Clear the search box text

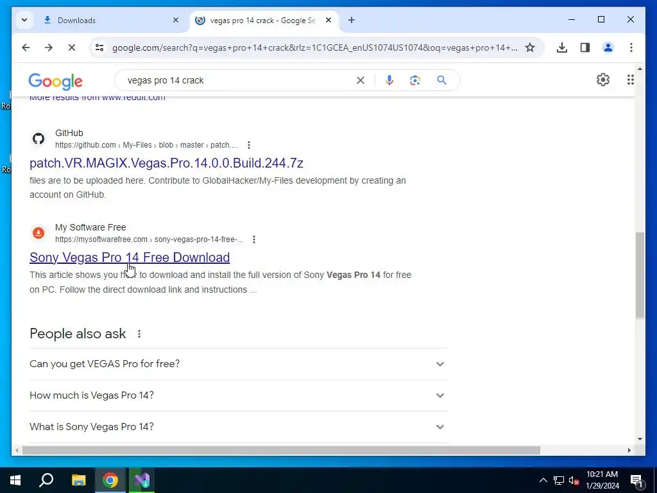(361, 80)
